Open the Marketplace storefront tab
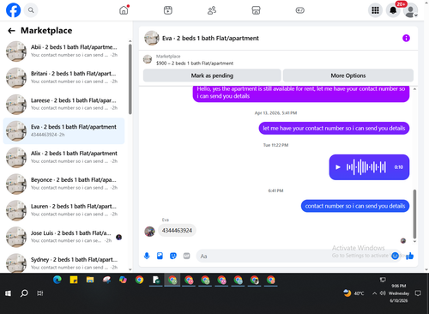 [256, 10]
